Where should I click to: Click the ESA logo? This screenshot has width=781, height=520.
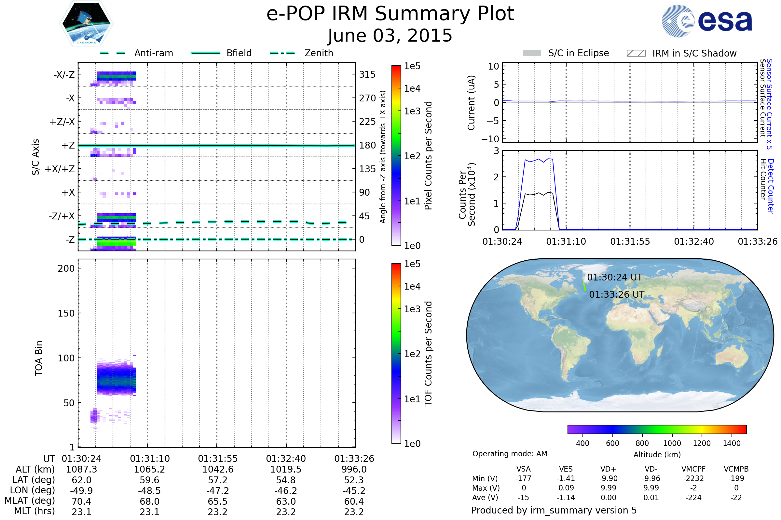tap(706, 21)
